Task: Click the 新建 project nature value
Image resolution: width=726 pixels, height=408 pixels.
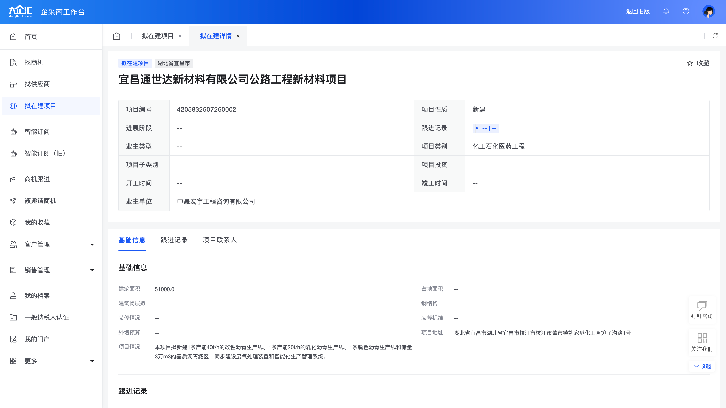Action: point(479,109)
